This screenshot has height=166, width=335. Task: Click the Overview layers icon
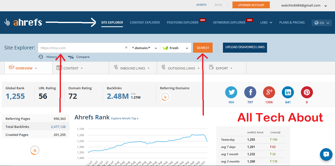click(11, 67)
